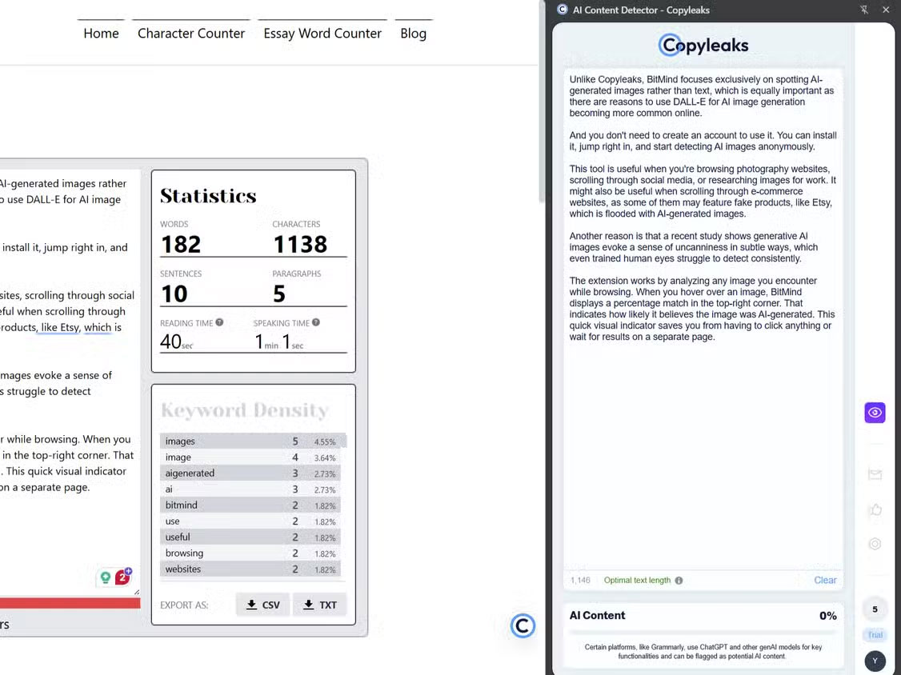Screen dimensions: 901x675
Task: Select the 'use' keyword row
Action: coord(250,521)
